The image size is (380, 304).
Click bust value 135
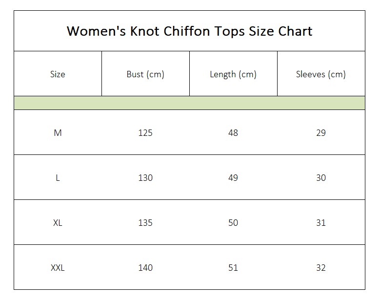tap(145, 223)
